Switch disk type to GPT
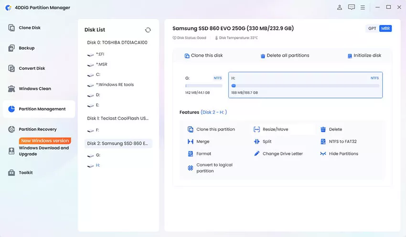Viewport: 406px width, 237px height. [372, 29]
